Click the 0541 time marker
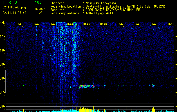 click(19, 24)
